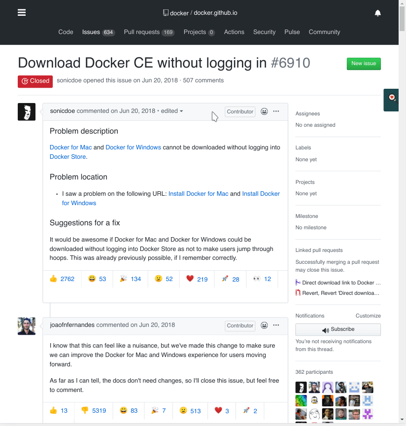
Task: Click first participant avatar in participants grid
Action: pyautogui.click(x=301, y=387)
